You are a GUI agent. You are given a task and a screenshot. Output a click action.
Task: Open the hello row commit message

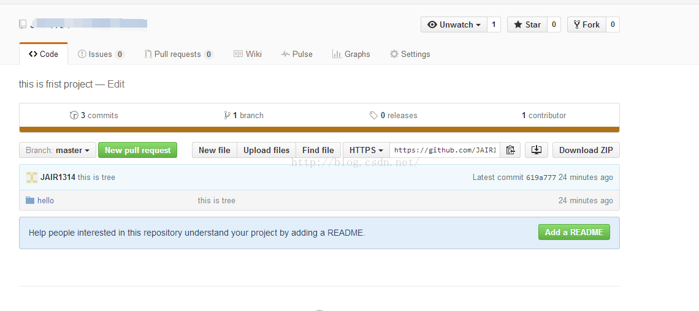216,201
